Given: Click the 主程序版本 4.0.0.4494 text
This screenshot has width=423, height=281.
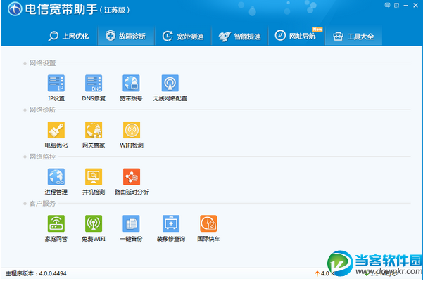Looking at the screenshot, I should click(x=36, y=273).
